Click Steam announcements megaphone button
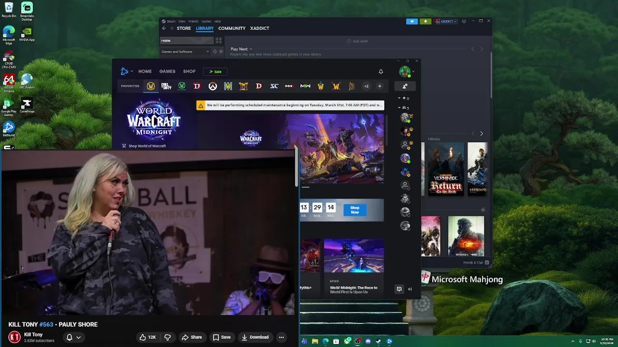The image size is (618, 347). click(x=412, y=21)
